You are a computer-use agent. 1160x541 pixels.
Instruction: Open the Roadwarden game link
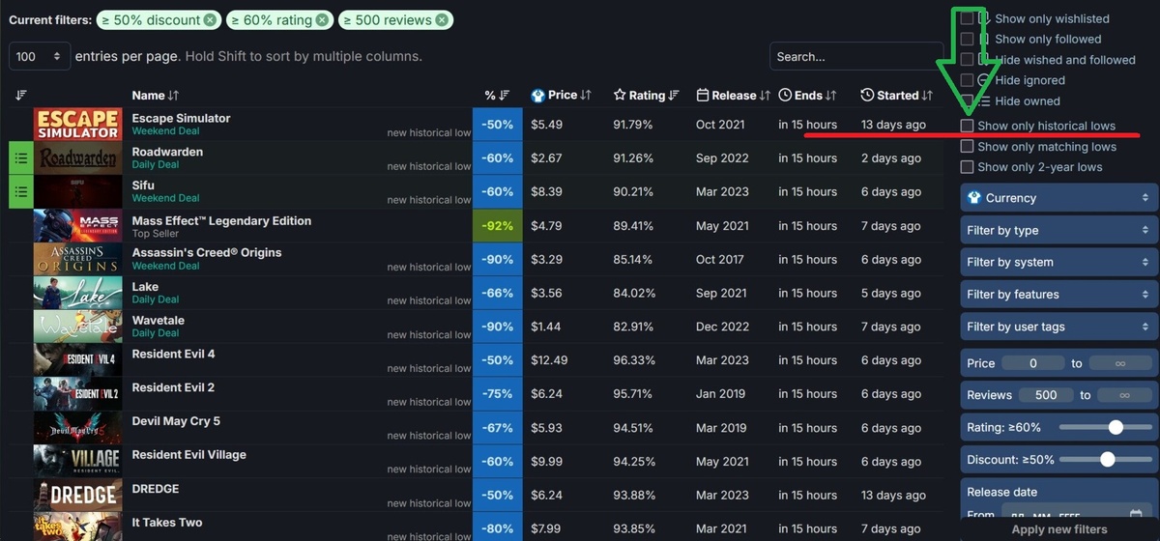[167, 152]
